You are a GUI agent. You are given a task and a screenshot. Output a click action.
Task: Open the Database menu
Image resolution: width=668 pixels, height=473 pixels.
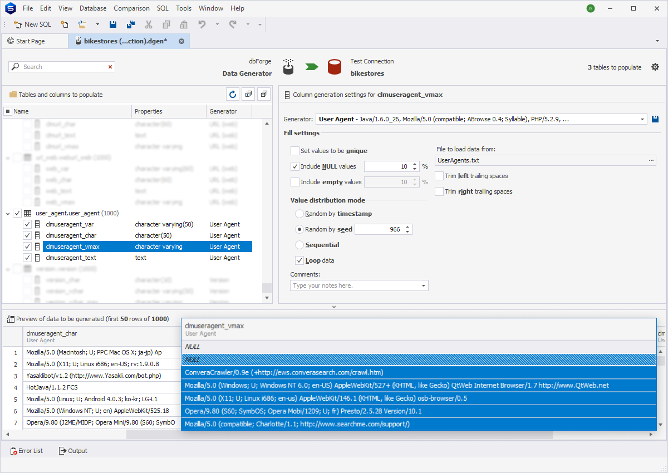point(93,8)
